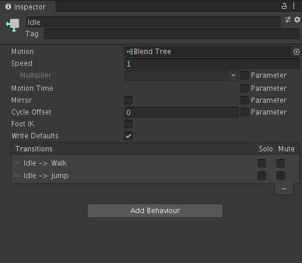The image size is (302, 263).
Task: Enable Parameter checkbox for Motion Time
Action: (245, 88)
